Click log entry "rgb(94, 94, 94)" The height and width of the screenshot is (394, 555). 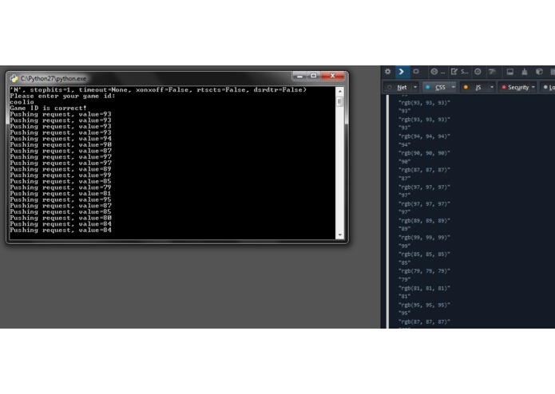point(424,136)
